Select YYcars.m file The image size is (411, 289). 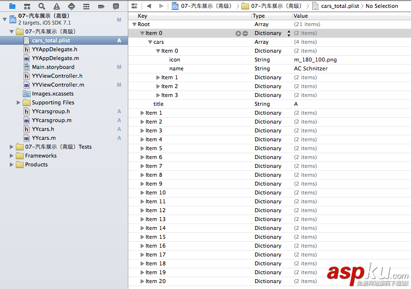click(44, 138)
